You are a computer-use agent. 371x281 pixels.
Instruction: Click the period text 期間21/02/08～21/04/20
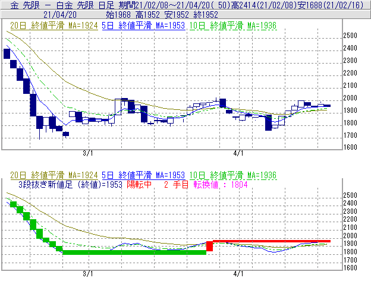(164, 5)
